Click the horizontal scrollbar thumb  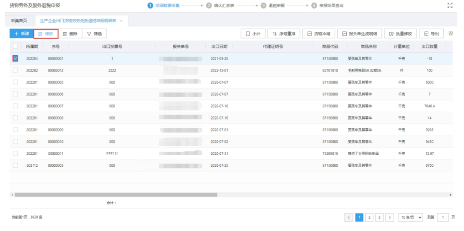[116, 195]
